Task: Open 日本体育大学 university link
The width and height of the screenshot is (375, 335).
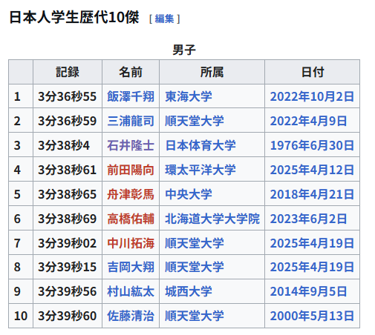Action: 200,145
